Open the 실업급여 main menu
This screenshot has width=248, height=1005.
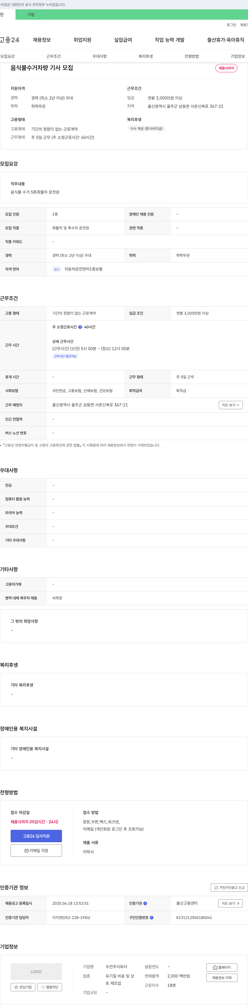click(x=123, y=40)
